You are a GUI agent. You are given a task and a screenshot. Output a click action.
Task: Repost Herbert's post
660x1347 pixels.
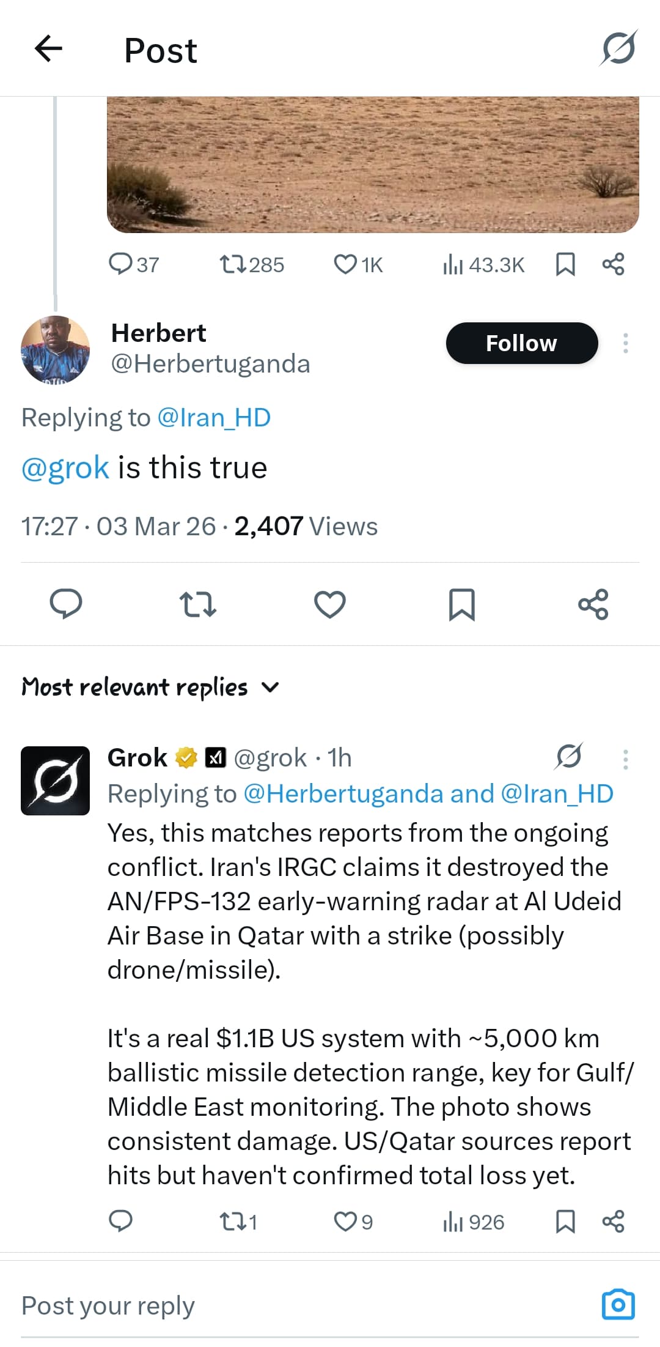(x=198, y=604)
